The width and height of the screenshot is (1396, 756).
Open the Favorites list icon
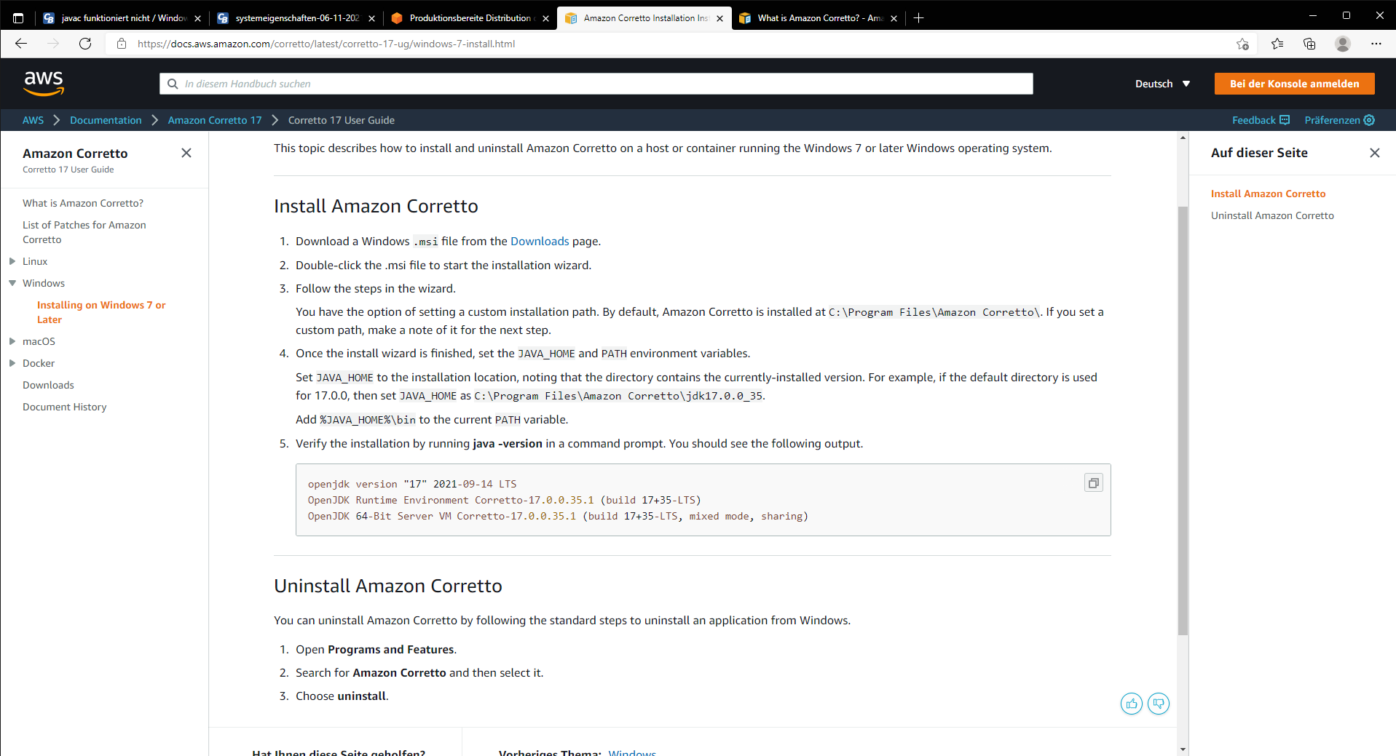pos(1277,44)
